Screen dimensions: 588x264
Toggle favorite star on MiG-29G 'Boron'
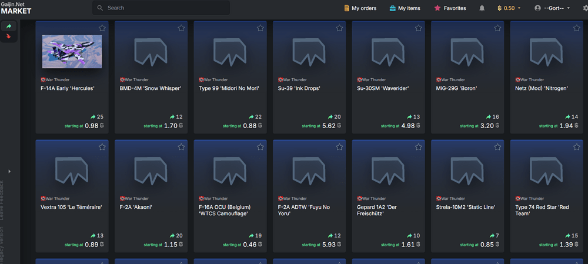497,28
